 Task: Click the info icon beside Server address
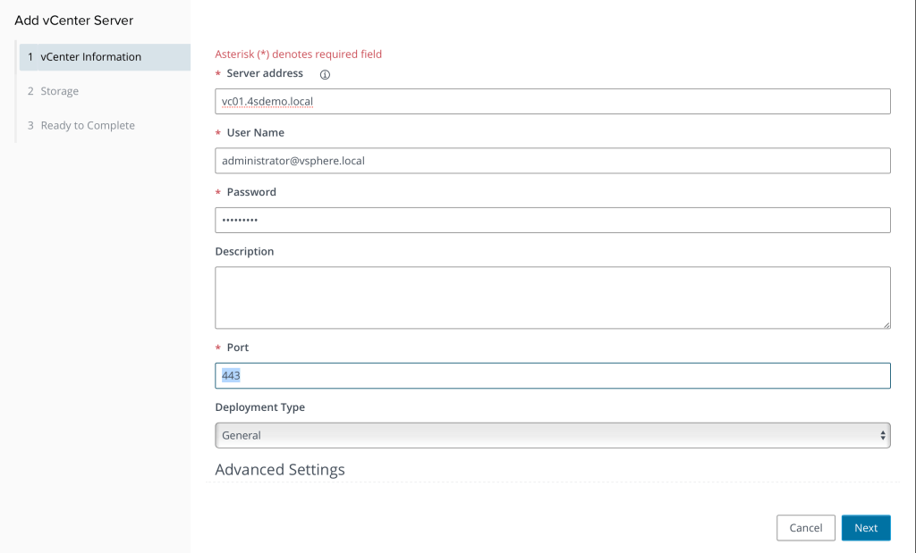click(325, 74)
